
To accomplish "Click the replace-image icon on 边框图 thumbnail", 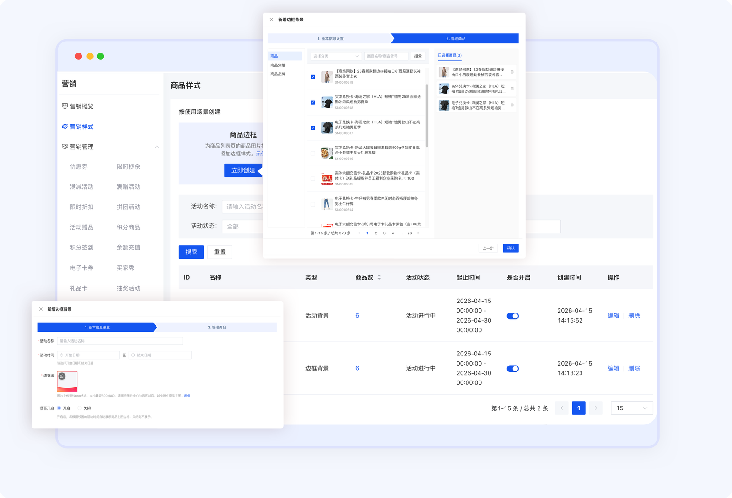I will click(62, 376).
